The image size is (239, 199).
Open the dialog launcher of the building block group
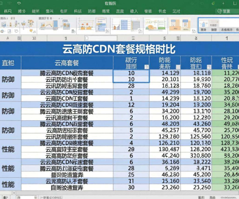coord(194,31)
